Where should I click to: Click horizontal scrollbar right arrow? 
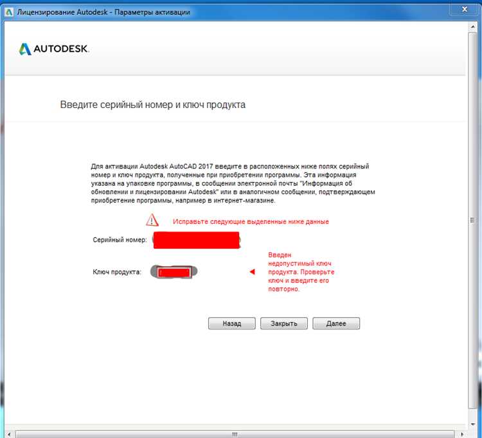(462, 434)
